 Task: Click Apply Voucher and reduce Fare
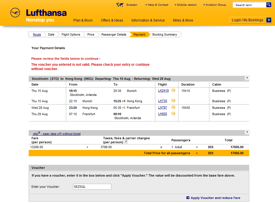(x=215, y=198)
